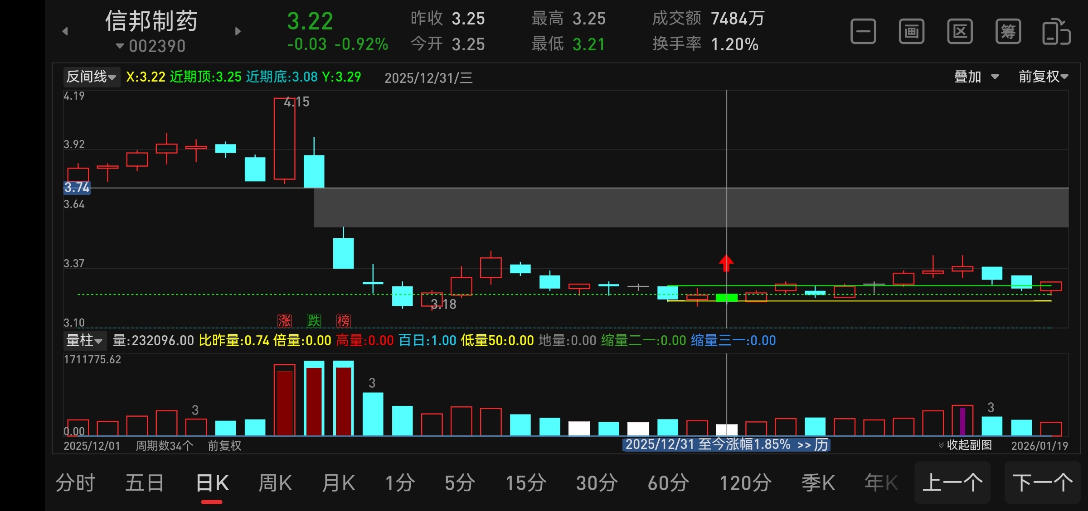Switch to the 分时 tab

tap(75, 483)
